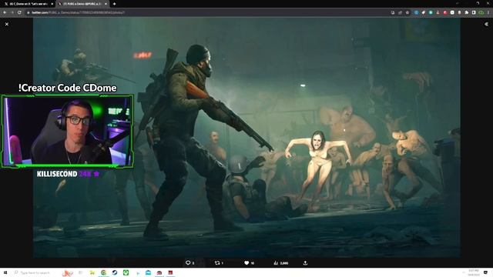Close the first X browser tab
The height and width of the screenshot is (277, 493).
tap(52, 4)
